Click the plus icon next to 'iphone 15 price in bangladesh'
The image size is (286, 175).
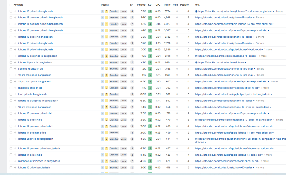pyautogui.click(x=15, y=37)
